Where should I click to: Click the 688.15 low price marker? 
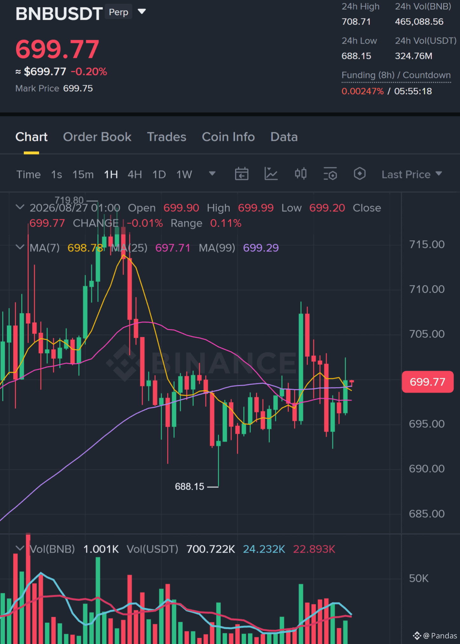pos(189,487)
